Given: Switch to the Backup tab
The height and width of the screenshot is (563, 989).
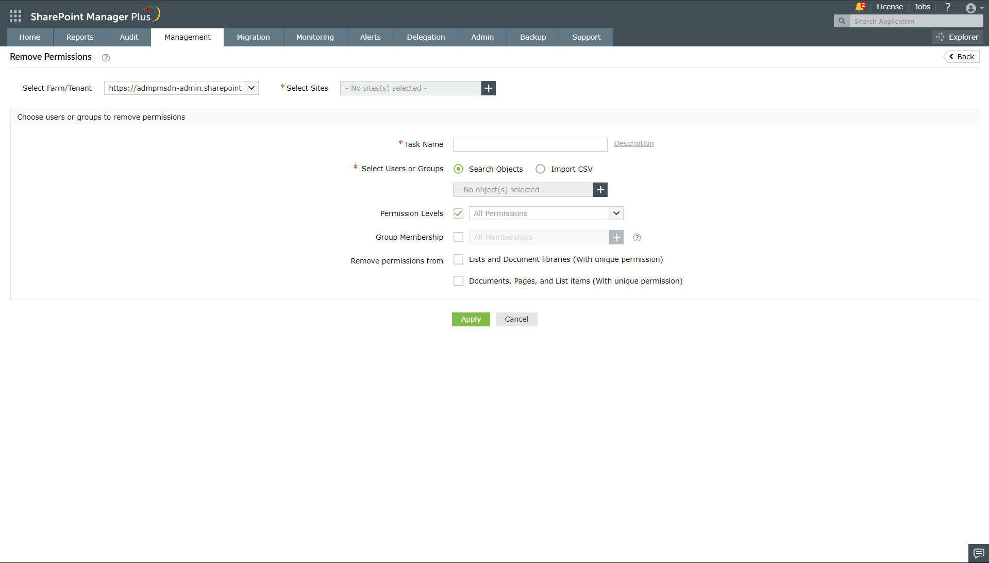Looking at the screenshot, I should (533, 37).
